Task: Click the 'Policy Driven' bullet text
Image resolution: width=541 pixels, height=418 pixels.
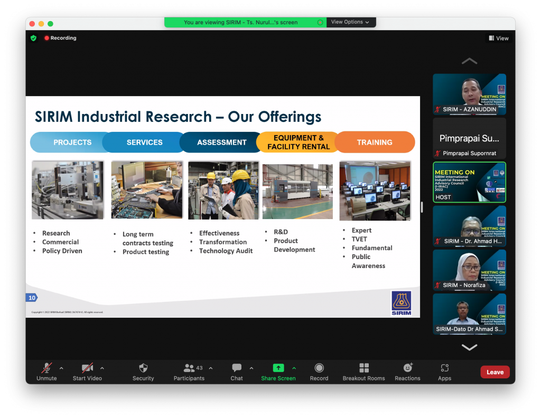Action: click(62, 251)
